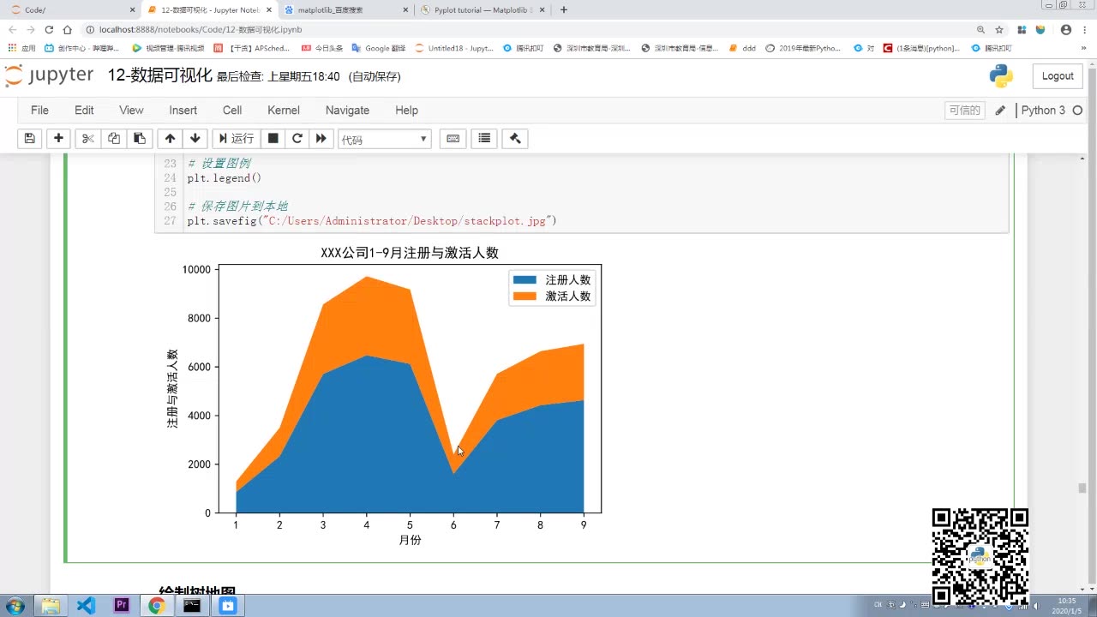This screenshot has height=617, width=1097.
Task: Reload the page with the browser refresh icon
Action: [x=49, y=29]
